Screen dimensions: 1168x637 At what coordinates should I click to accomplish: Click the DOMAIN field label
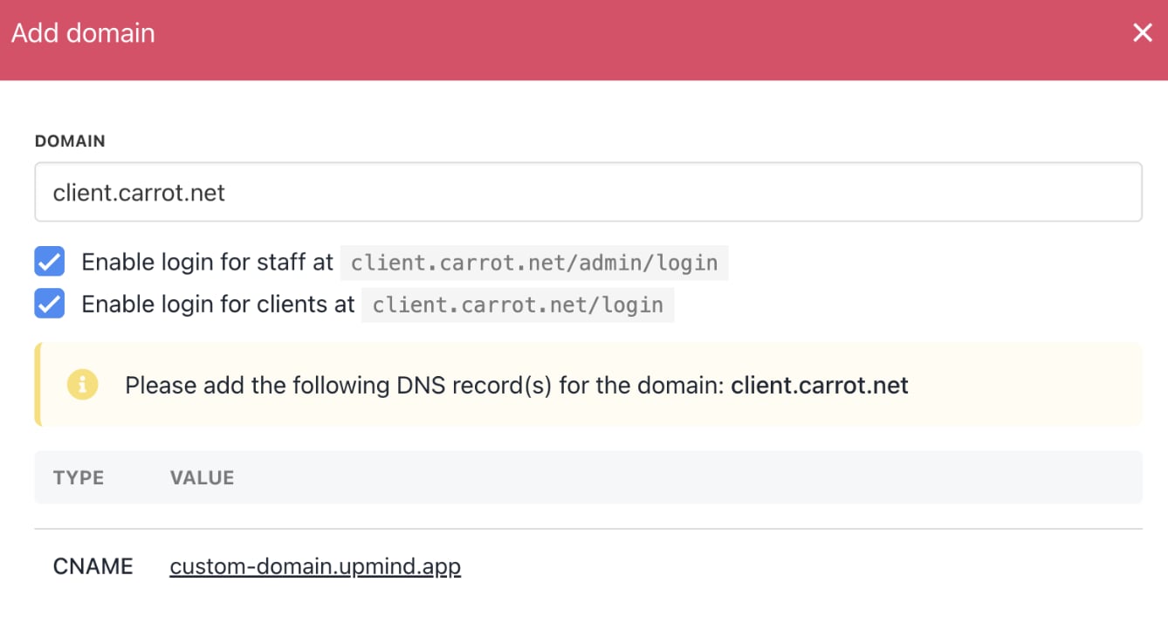[x=70, y=141]
